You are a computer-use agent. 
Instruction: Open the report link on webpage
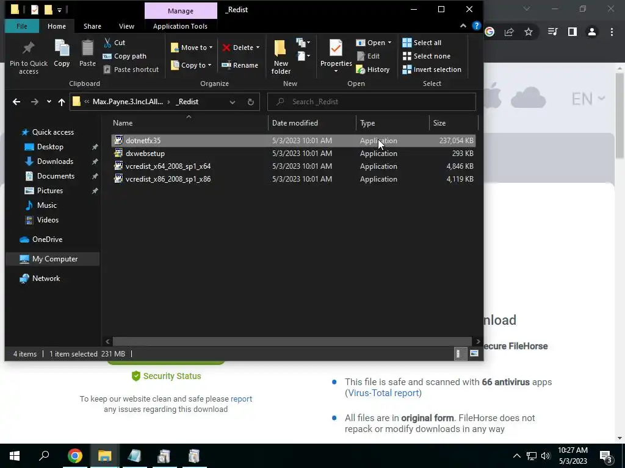pos(241,399)
